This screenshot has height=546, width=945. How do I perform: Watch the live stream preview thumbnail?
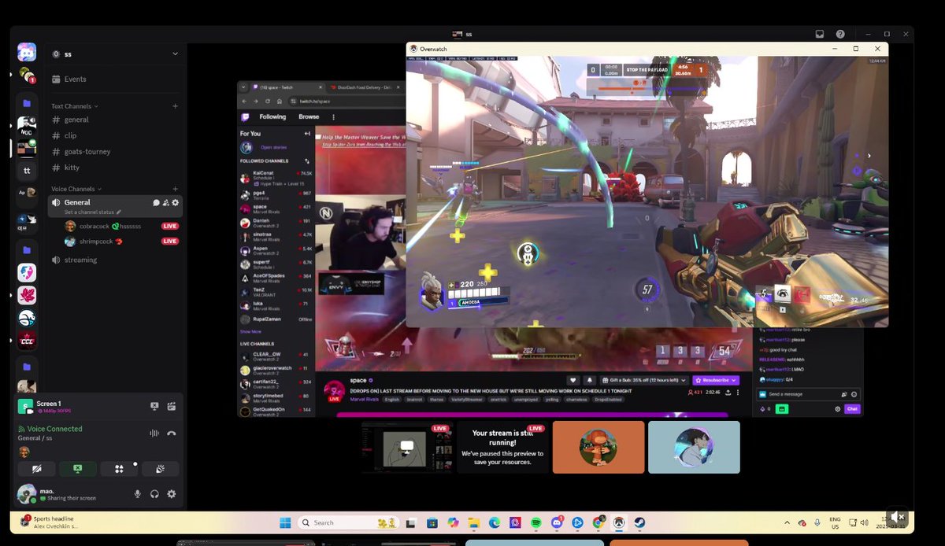pyautogui.click(x=407, y=447)
